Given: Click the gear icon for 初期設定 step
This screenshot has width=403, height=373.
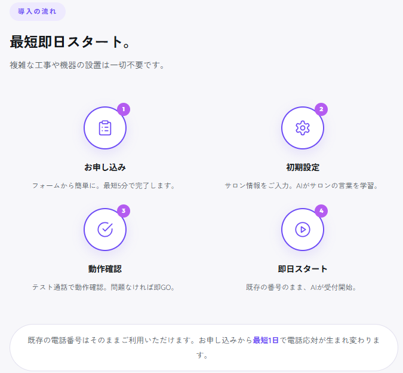Looking at the screenshot, I should pos(303,128).
